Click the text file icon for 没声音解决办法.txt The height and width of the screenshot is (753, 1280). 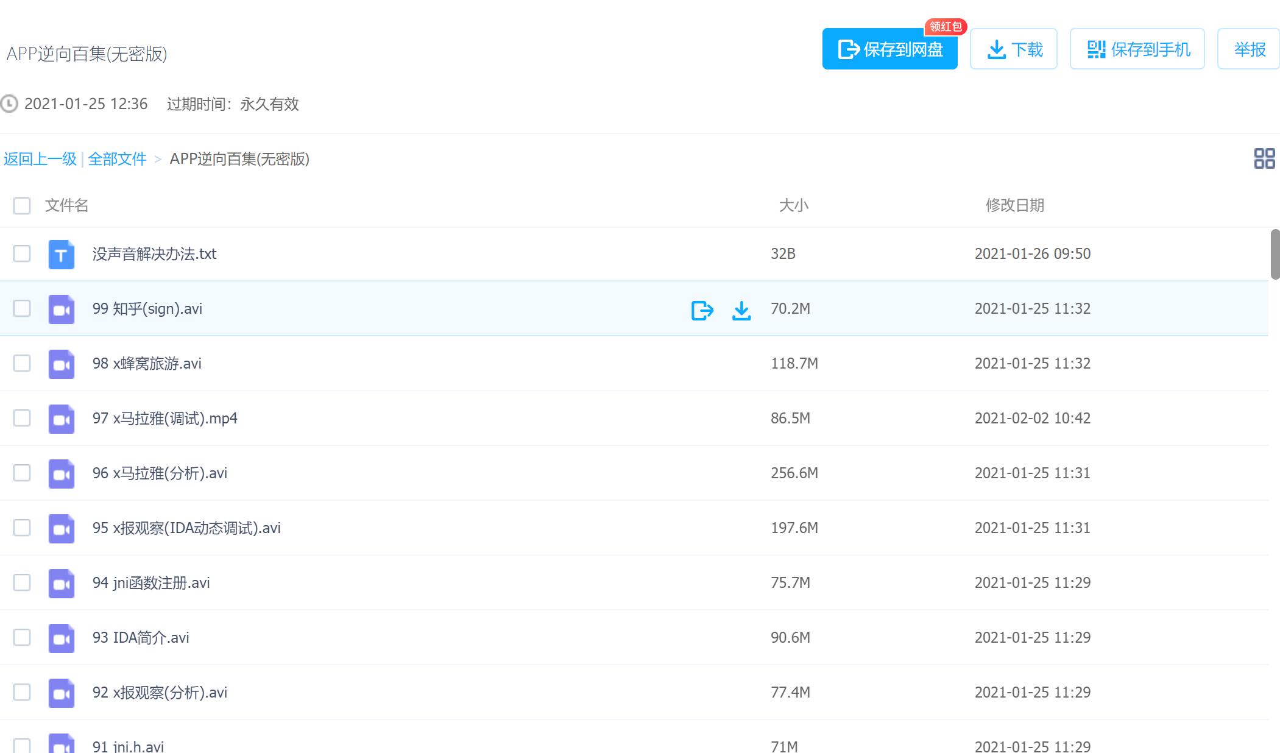[62, 255]
